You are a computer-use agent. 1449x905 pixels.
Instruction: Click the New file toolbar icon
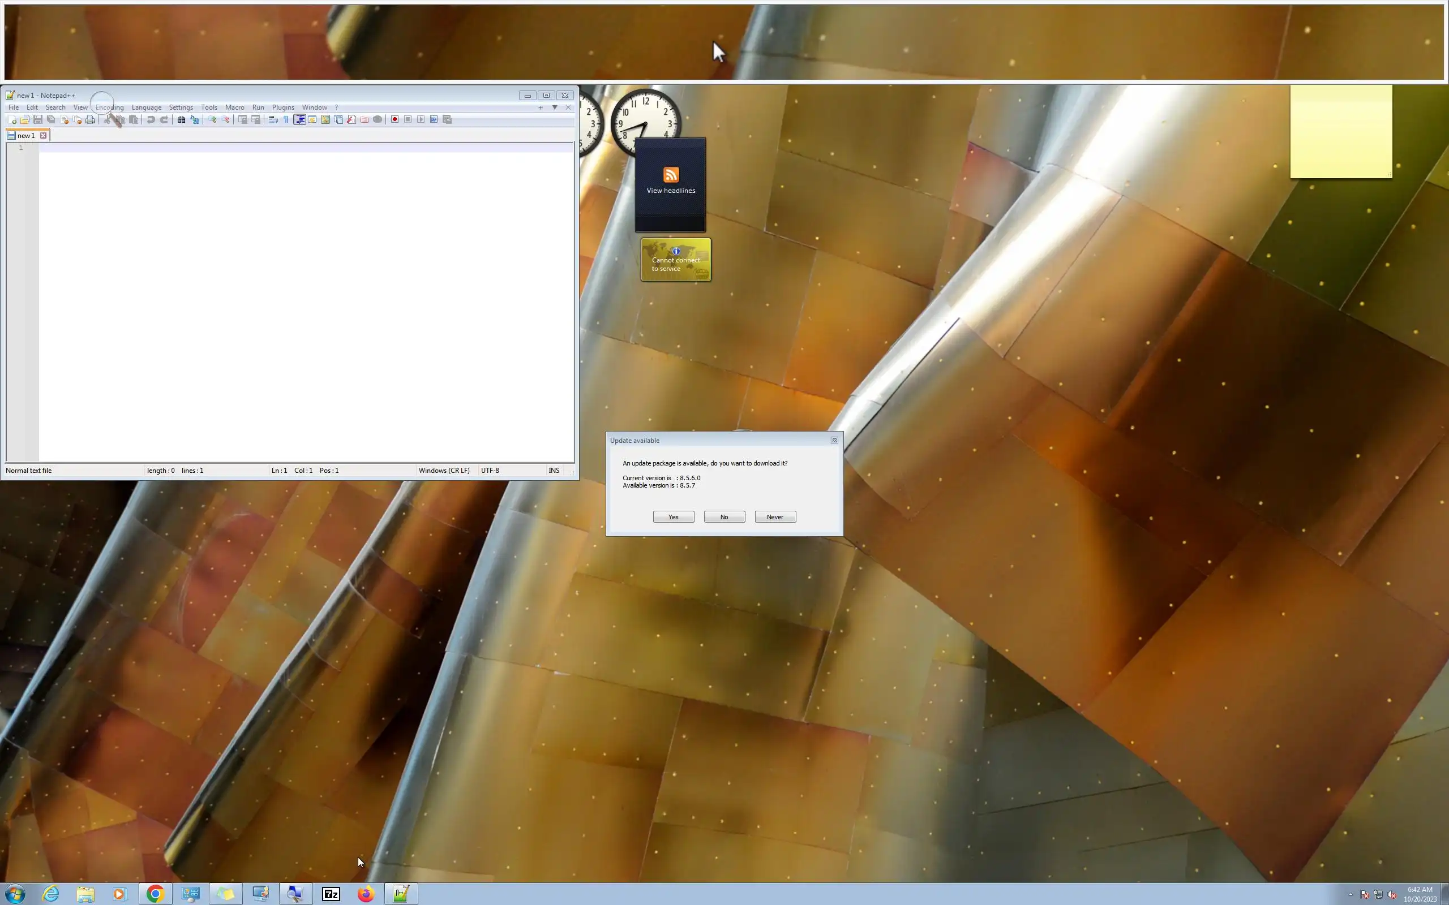coord(11,120)
